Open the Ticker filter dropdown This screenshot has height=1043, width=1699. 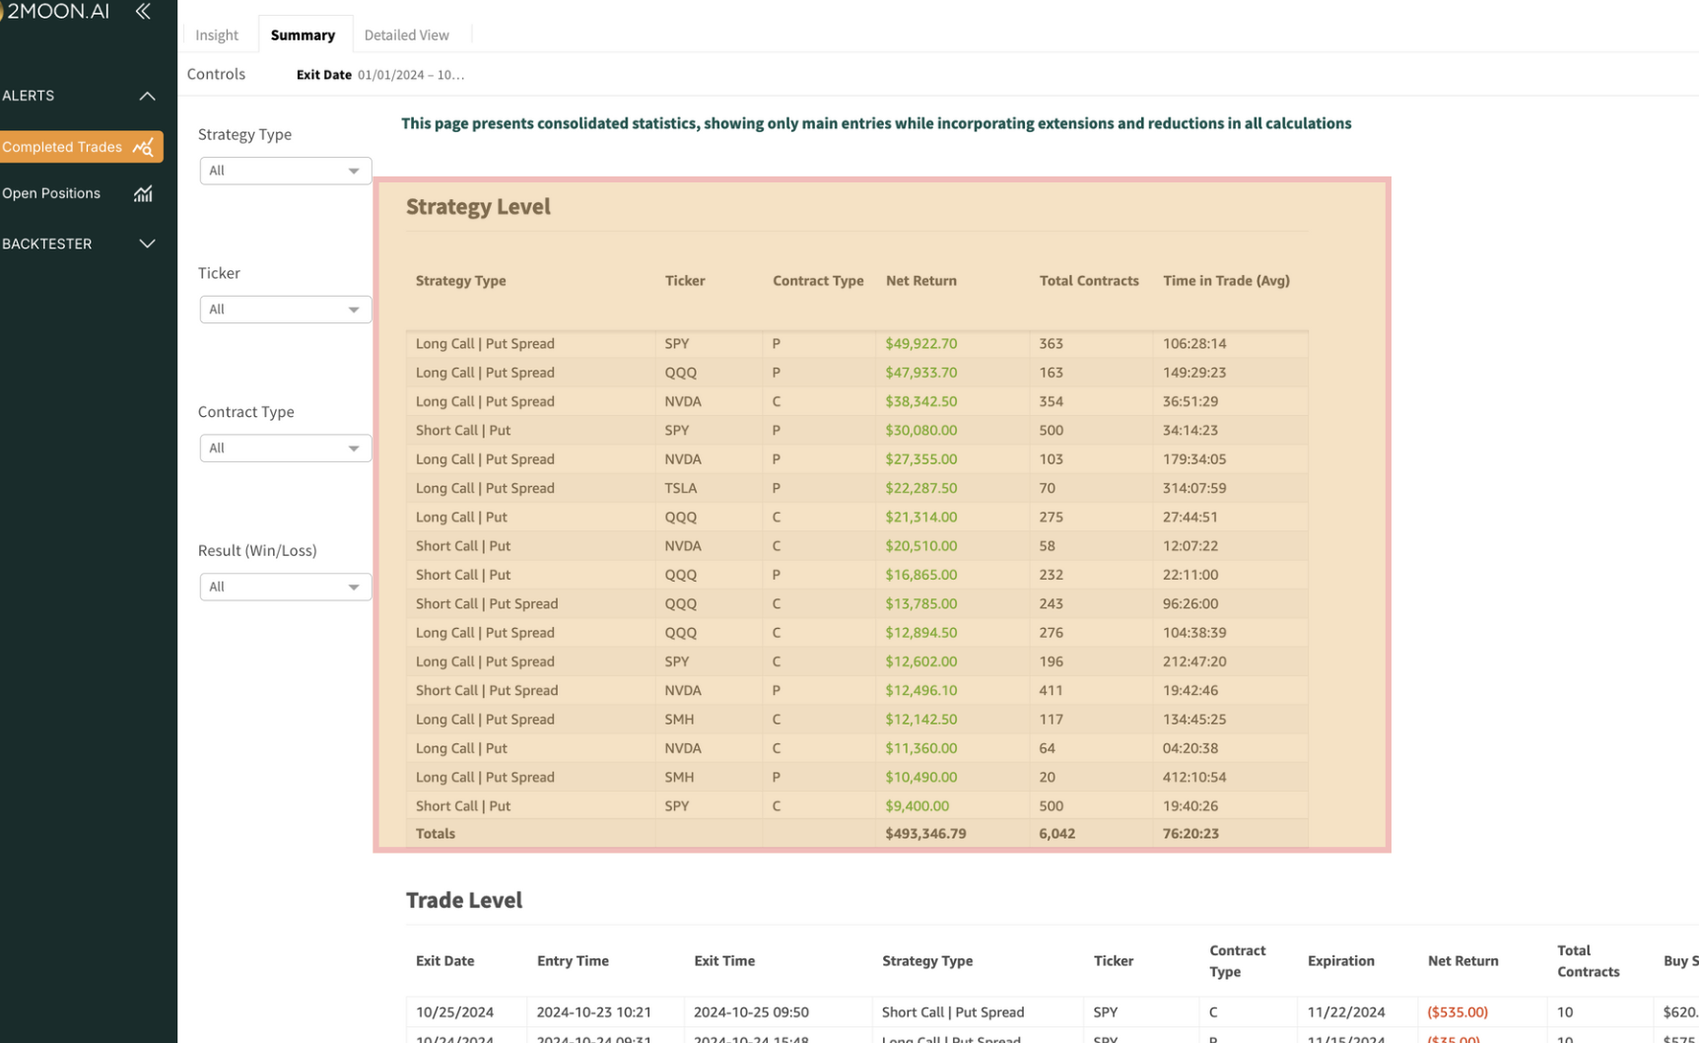click(285, 310)
